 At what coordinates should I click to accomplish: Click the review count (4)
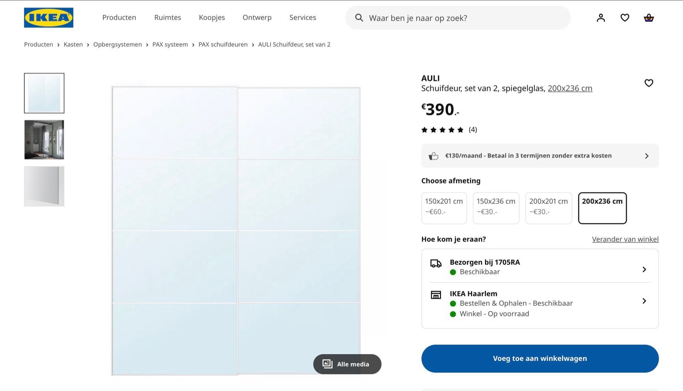pyautogui.click(x=473, y=130)
